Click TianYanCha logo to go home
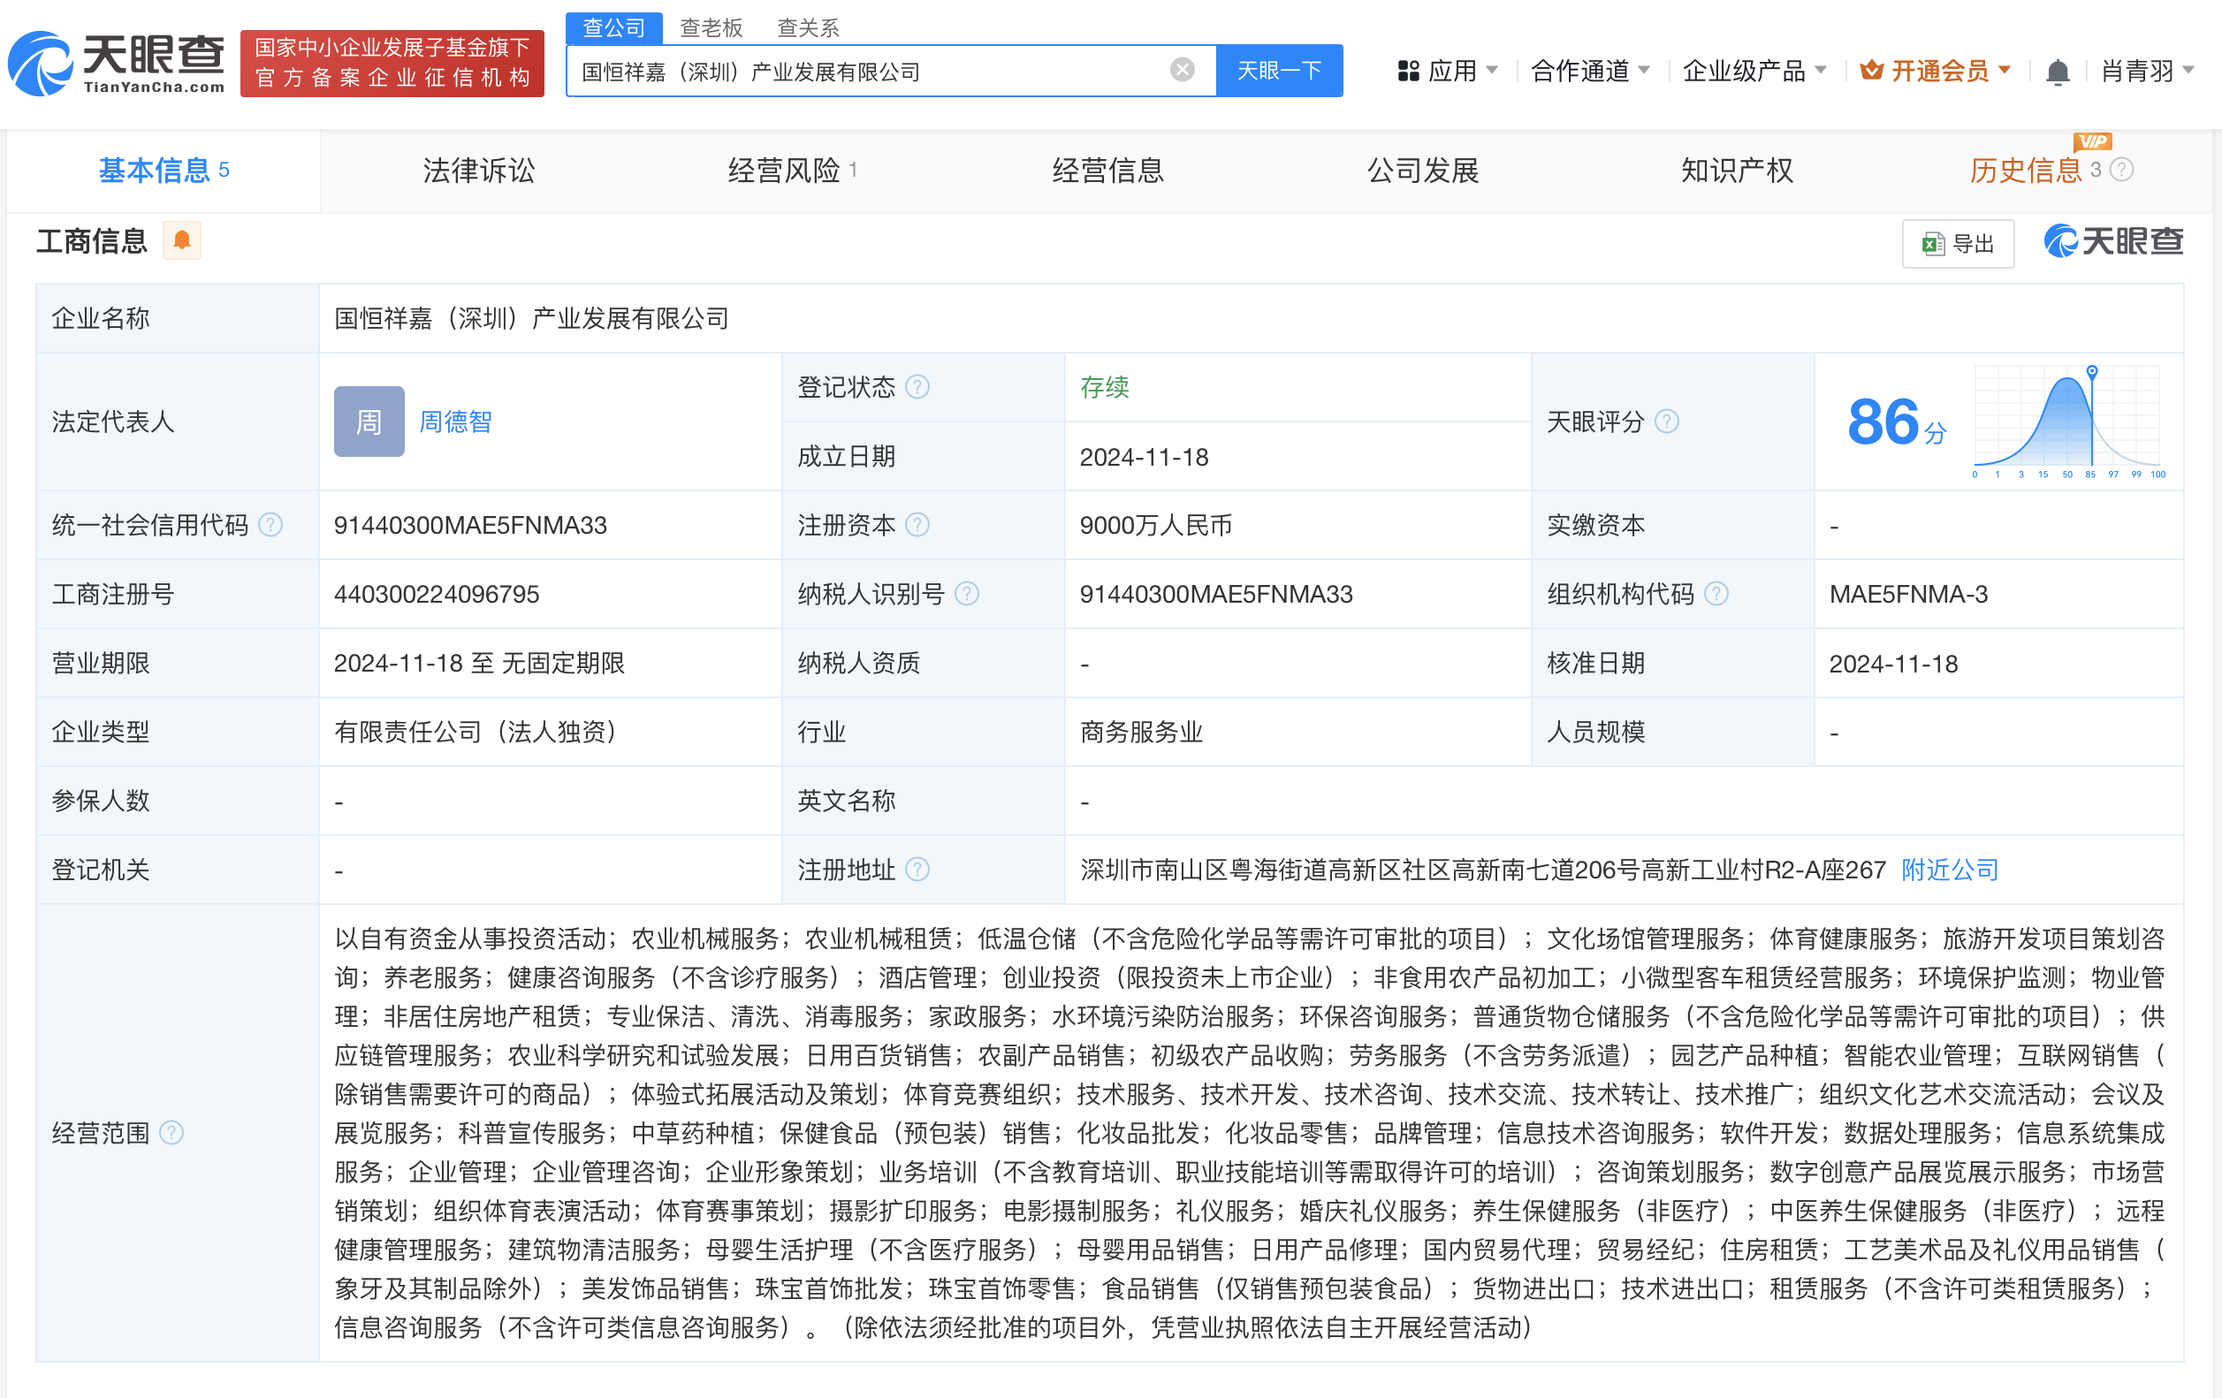2222x1398 pixels. click(x=117, y=63)
